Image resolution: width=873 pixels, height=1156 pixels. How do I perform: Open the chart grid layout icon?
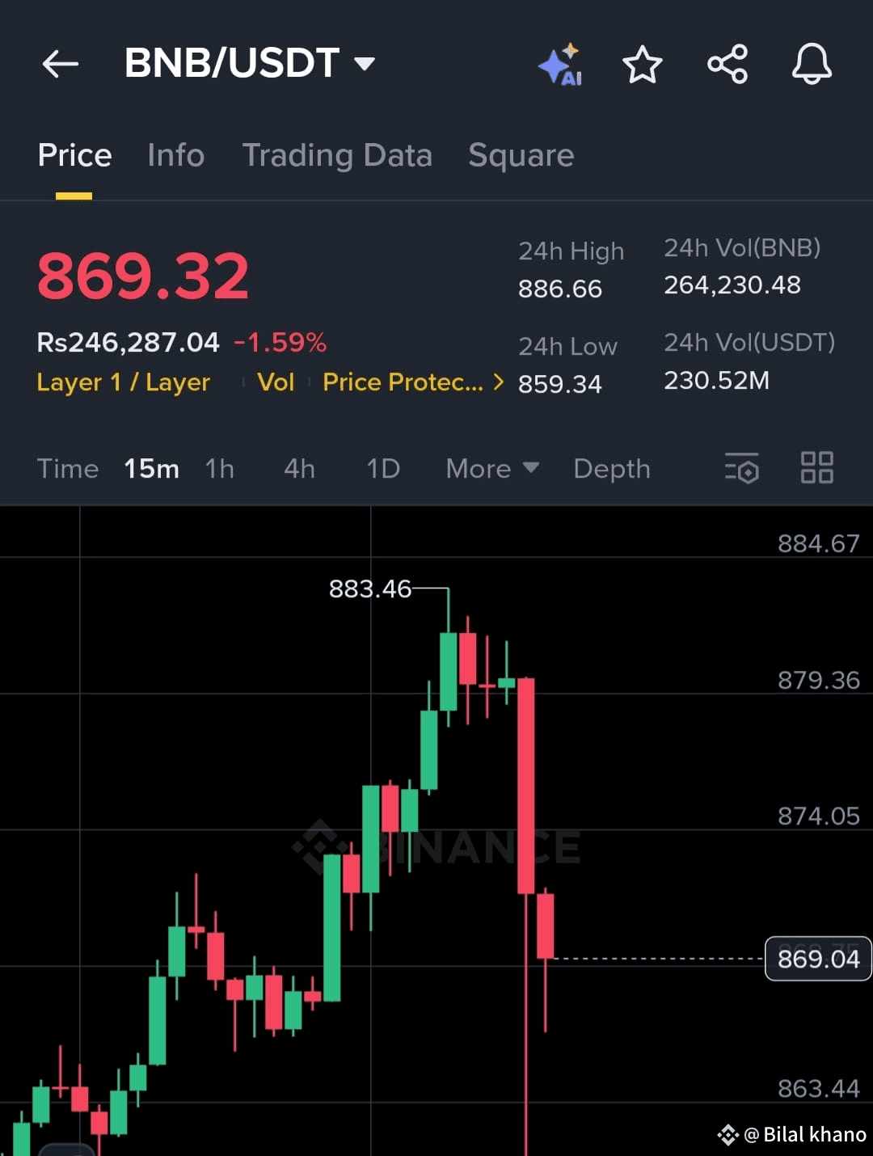tap(816, 467)
